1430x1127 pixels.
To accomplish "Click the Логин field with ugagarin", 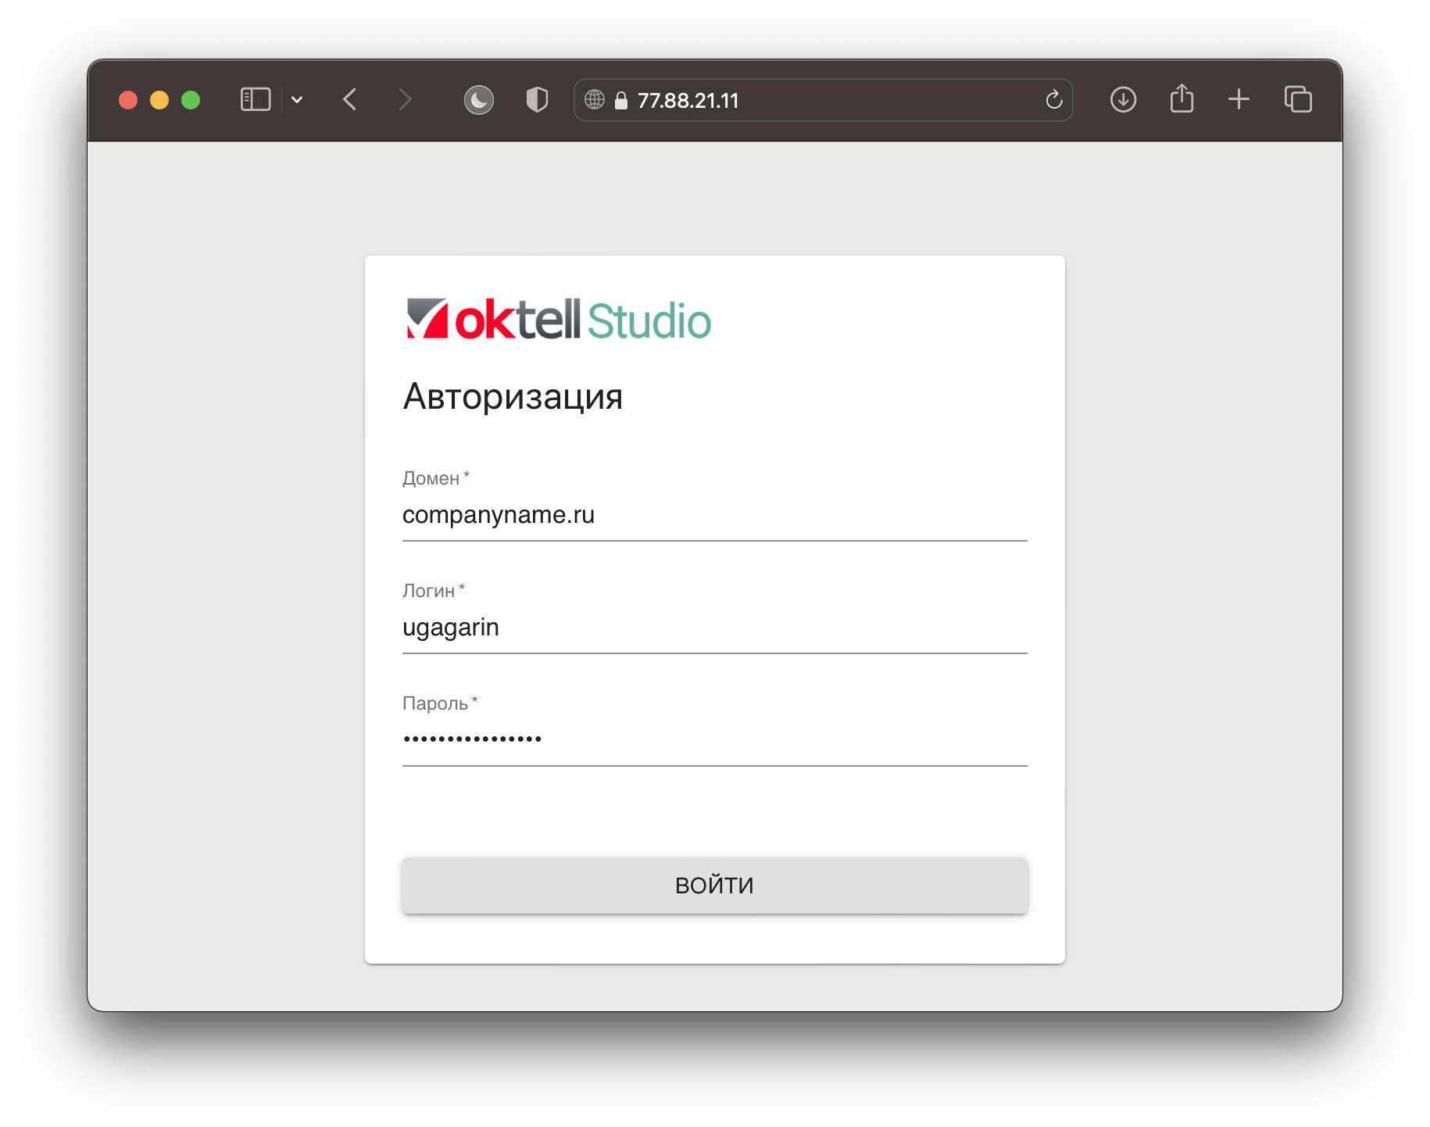I will coord(714,628).
